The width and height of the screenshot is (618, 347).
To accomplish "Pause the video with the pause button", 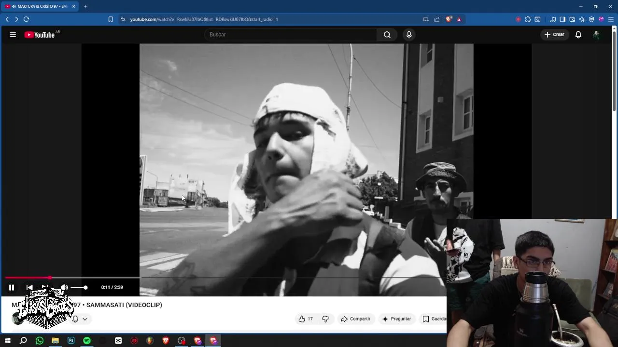I will point(12,287).
